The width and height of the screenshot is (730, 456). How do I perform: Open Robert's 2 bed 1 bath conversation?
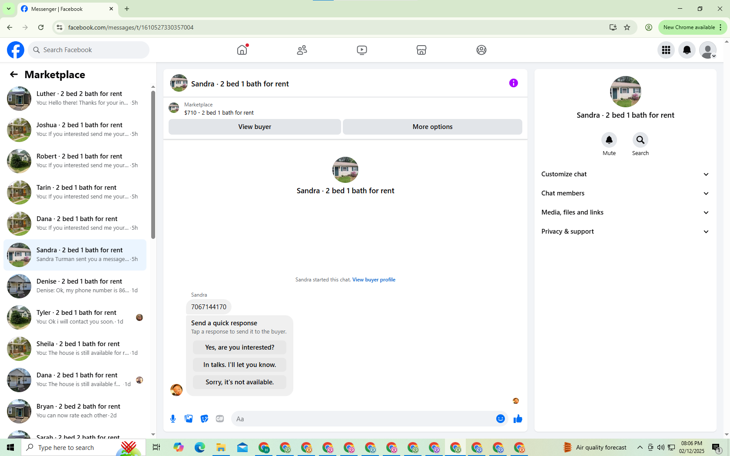coord(75,161)
